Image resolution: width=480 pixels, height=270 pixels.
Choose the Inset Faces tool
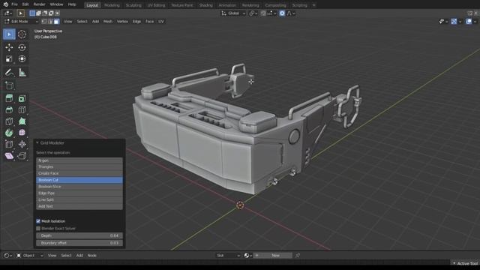pos(22,98)
